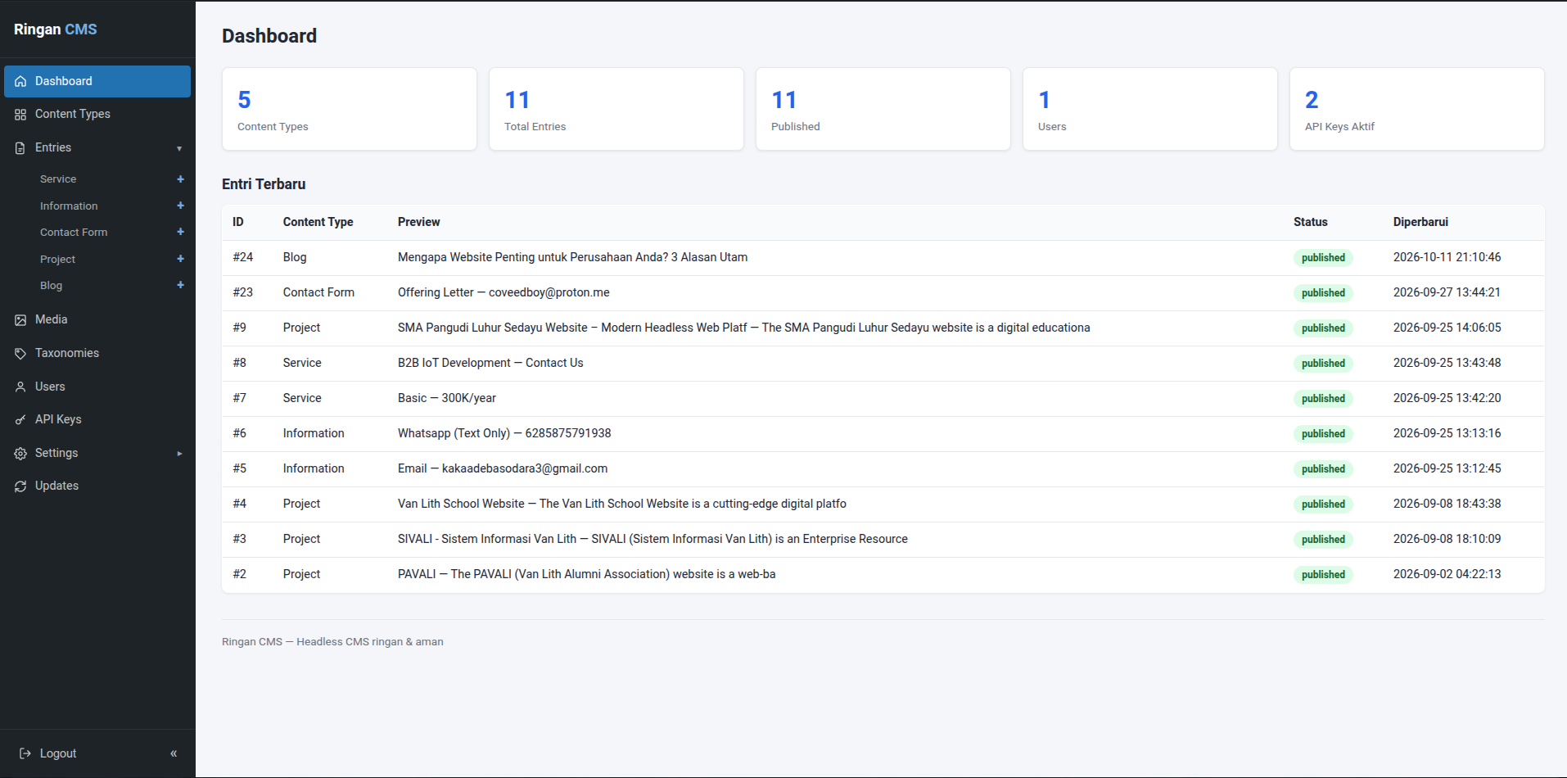1567x778 pixels.
Task: Click the Dashboard home icon in sidebar
Action: click(20, 81)
